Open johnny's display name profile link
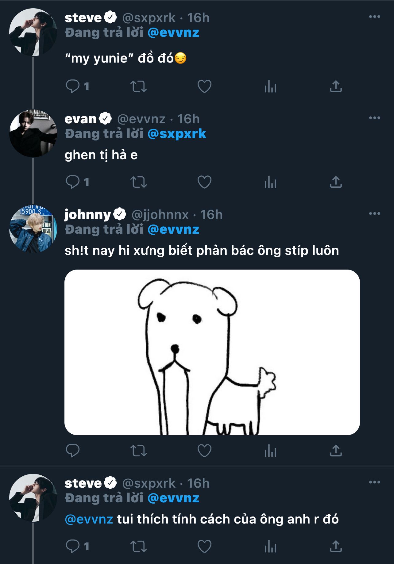The width and height of the screenshot is (394, 564). (x=87, y=214)
